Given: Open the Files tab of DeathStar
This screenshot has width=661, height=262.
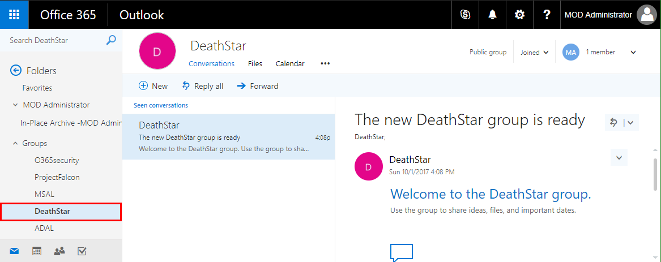Looking at the screenshot, I should point(255,64).
